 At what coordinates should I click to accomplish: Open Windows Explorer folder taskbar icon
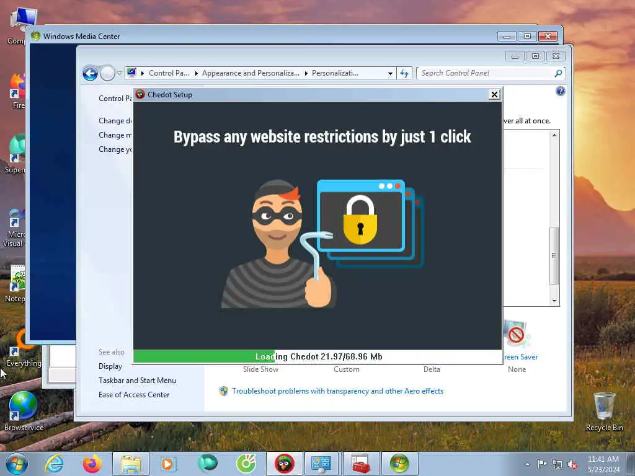tap(131, 464)
